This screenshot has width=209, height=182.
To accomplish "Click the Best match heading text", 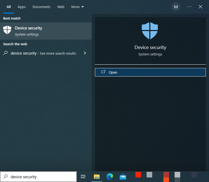I will coord(12,18).
